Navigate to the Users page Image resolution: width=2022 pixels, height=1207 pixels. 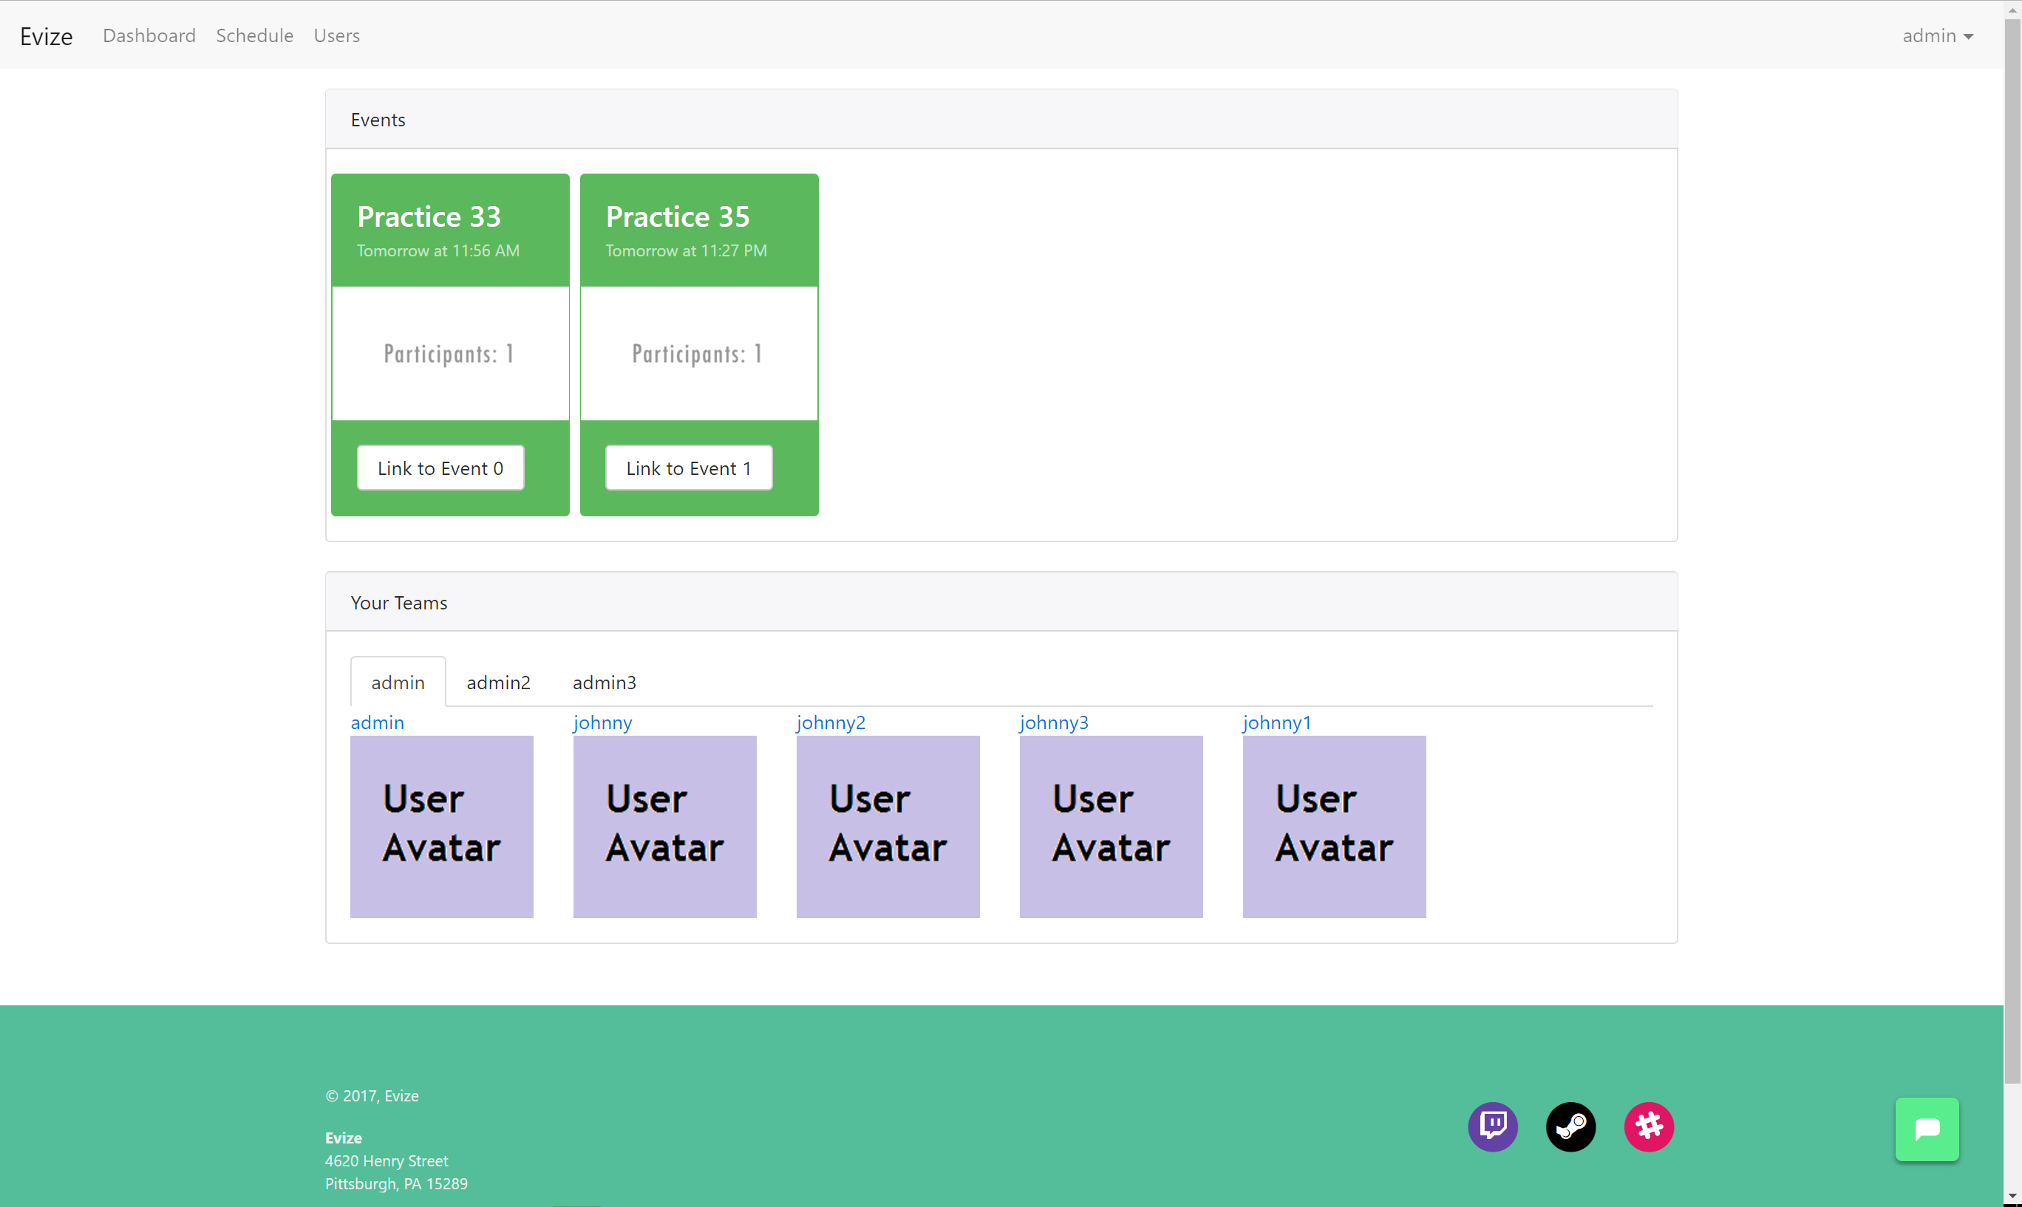coord(337,35)
